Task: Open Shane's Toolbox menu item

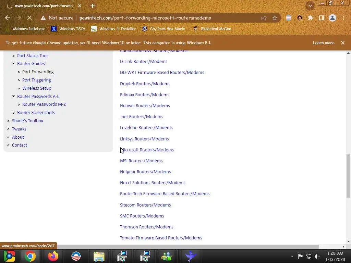Action: [27, 121]
